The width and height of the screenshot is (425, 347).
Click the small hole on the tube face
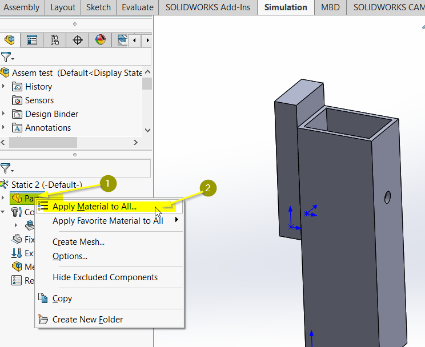(x=387, y=197)
